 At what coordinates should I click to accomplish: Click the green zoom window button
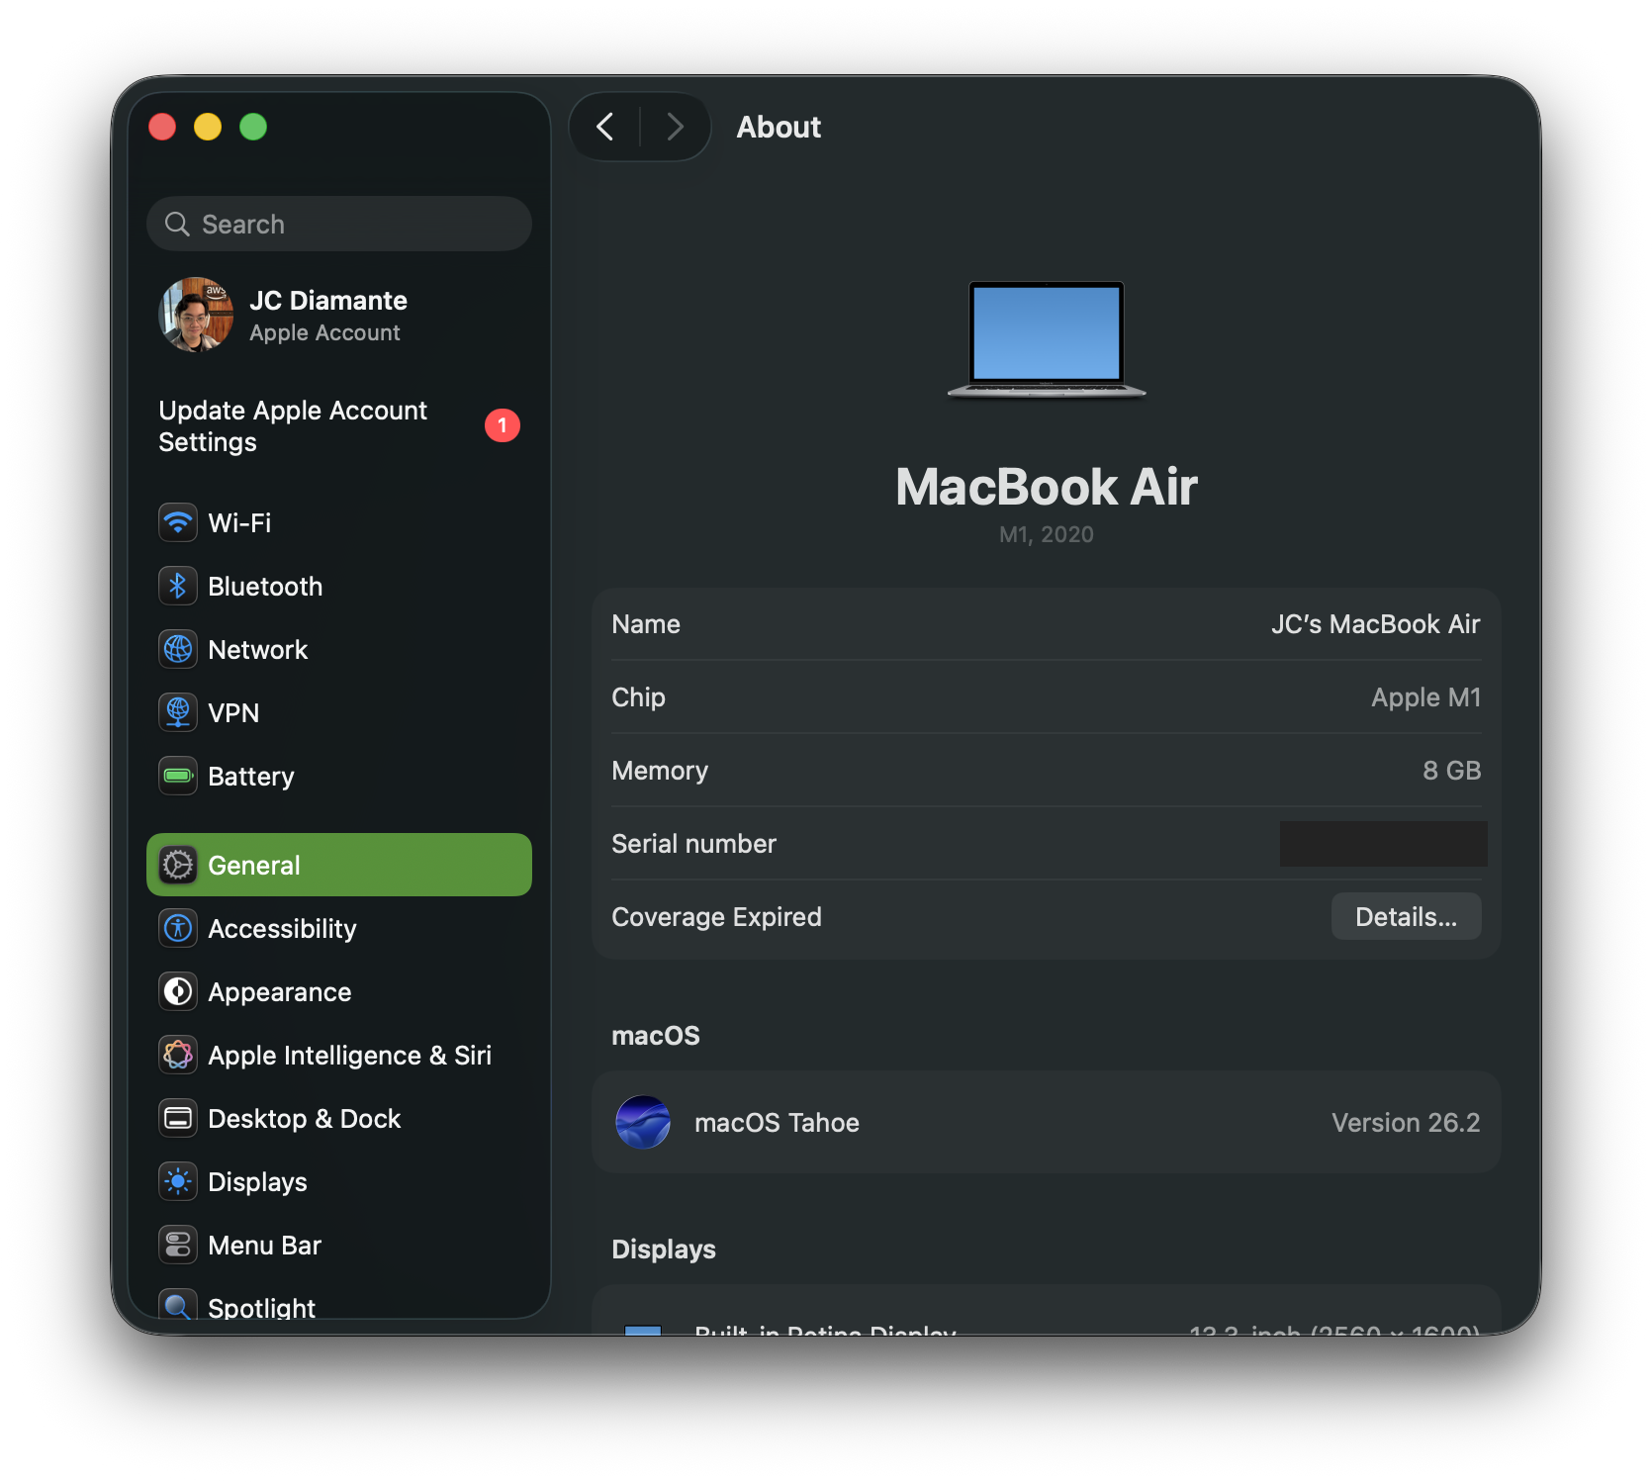[x=253, y=127]
